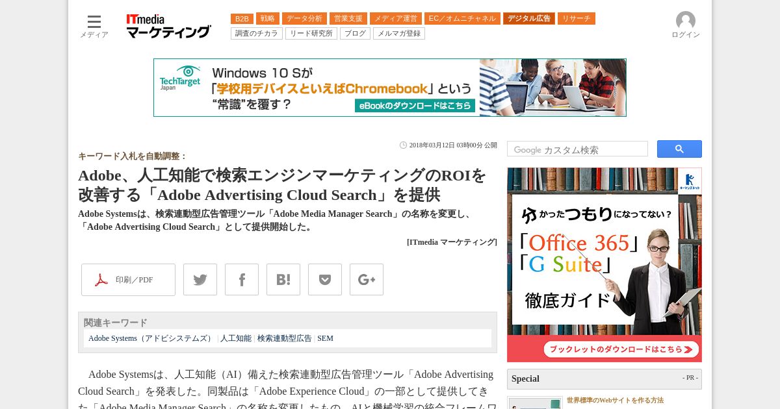Click the article headline about Adobe Advertising Cloud Search
Viewport: 780px width, 409px height.
pyautogui.click(x=283, y=185)
